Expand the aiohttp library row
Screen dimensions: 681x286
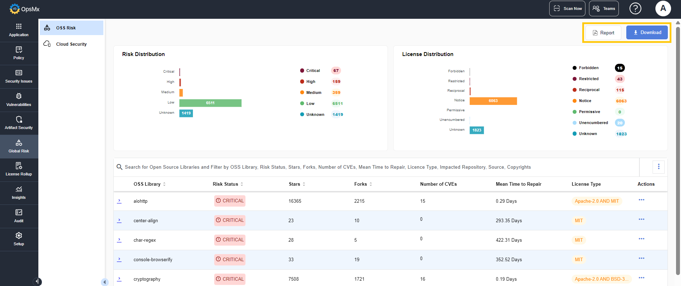coord(119,201)
